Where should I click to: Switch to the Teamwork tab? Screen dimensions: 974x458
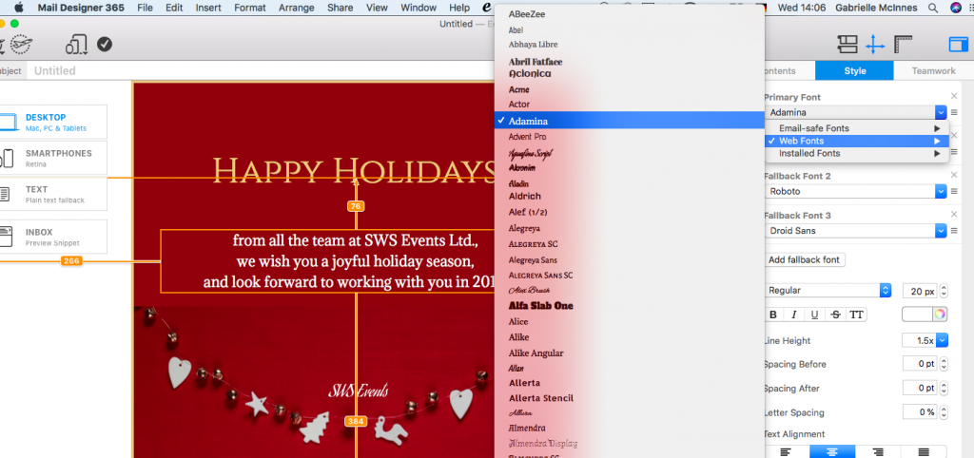tap(934, 70)
